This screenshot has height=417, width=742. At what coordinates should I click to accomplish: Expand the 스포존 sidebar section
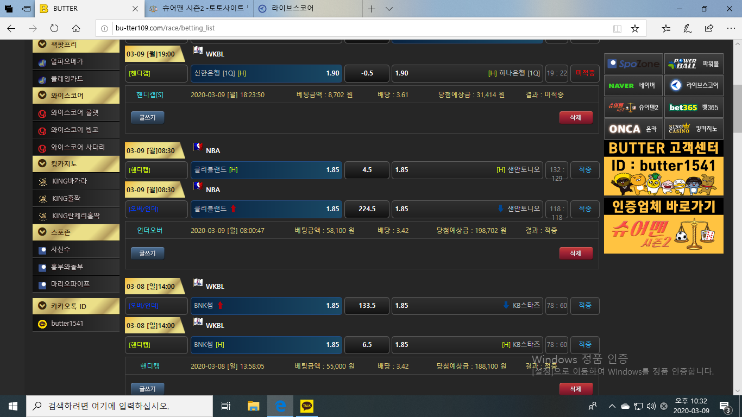[x=42, y=232]
